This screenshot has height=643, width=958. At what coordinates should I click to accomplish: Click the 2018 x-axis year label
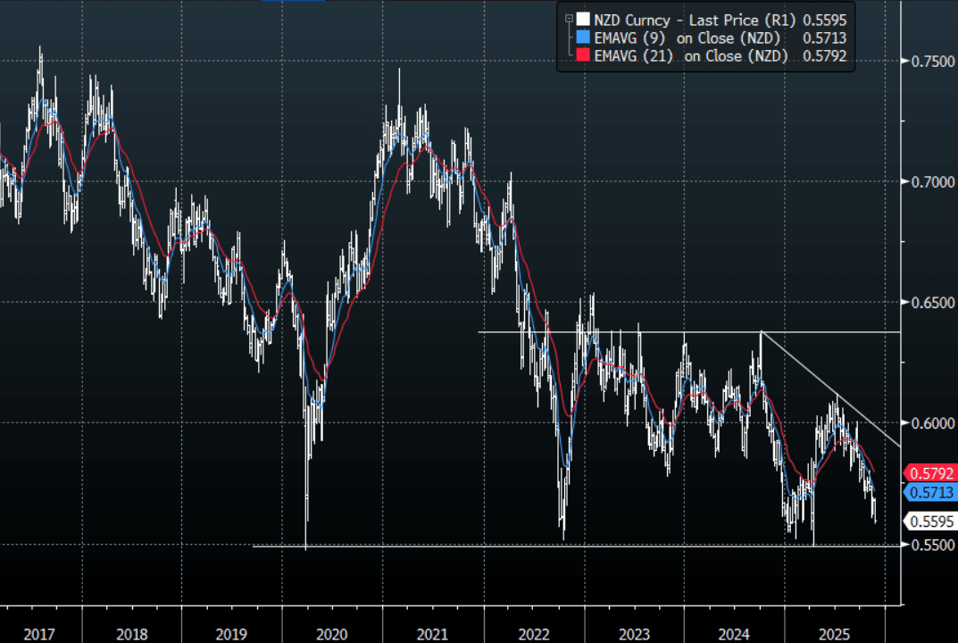point(132,634)
